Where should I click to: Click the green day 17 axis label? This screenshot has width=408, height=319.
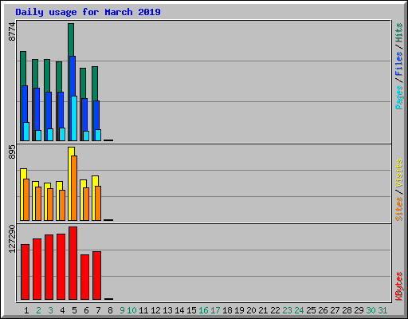coord(215,310)
